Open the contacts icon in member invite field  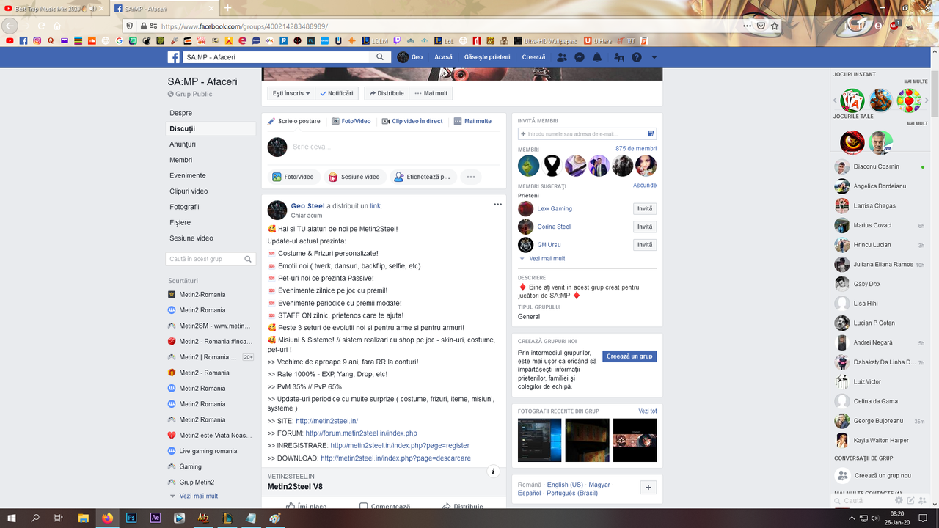(651, 133)
